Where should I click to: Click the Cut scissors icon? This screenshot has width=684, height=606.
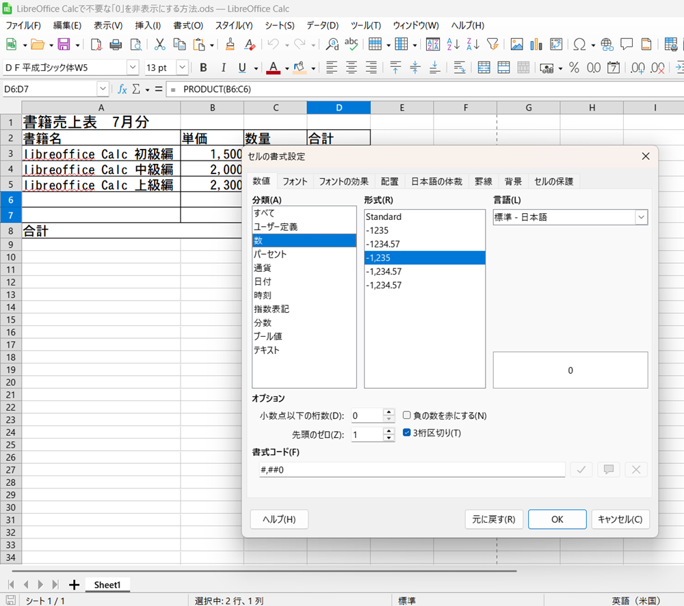click(x=159, y=44)
